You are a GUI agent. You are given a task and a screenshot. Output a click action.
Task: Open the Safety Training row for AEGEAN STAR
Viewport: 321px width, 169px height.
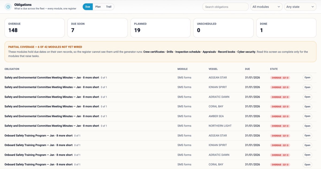pos(307,136)
